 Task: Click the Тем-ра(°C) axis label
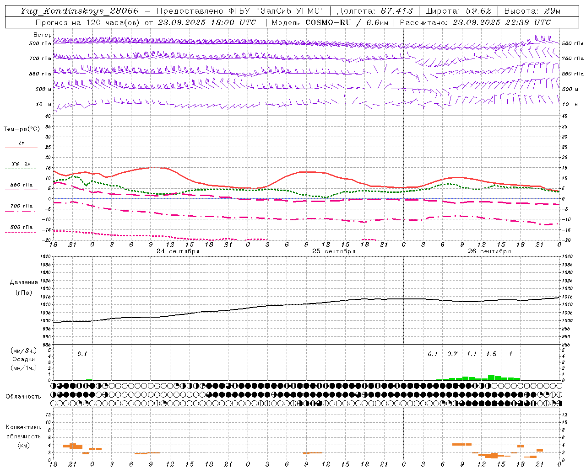[22, 129]
